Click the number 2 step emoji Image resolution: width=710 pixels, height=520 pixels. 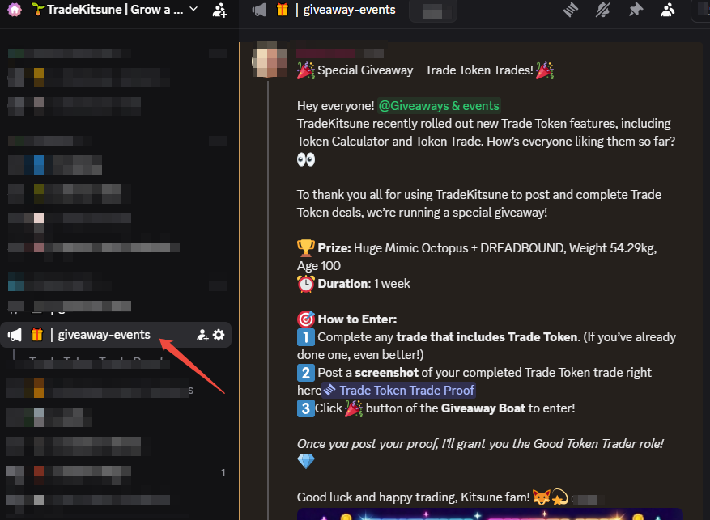306,373
